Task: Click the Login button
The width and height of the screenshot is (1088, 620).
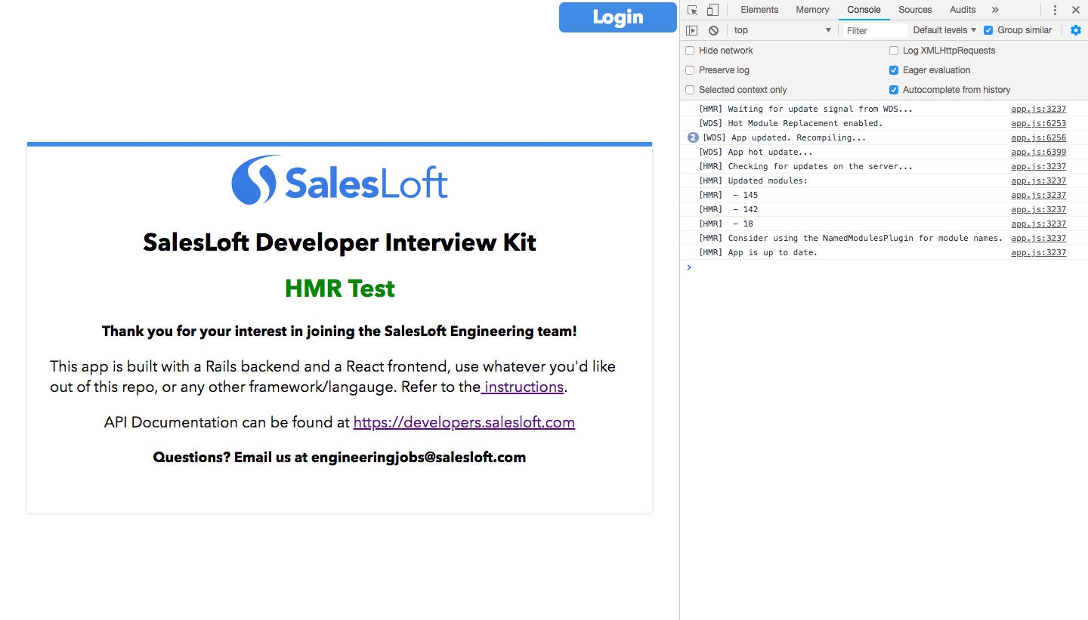Action: coord(617,17)
